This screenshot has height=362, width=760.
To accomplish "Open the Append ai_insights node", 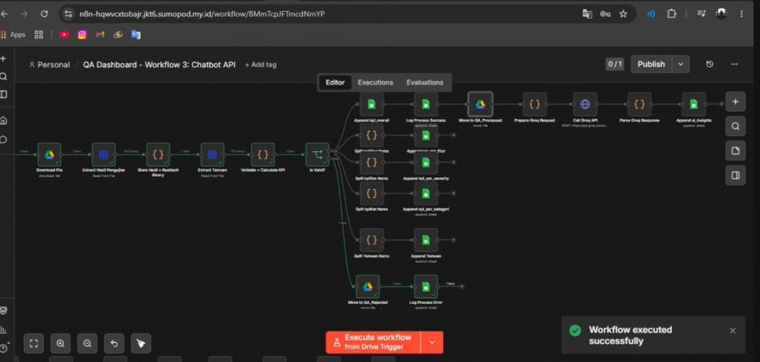I will 693,104.
